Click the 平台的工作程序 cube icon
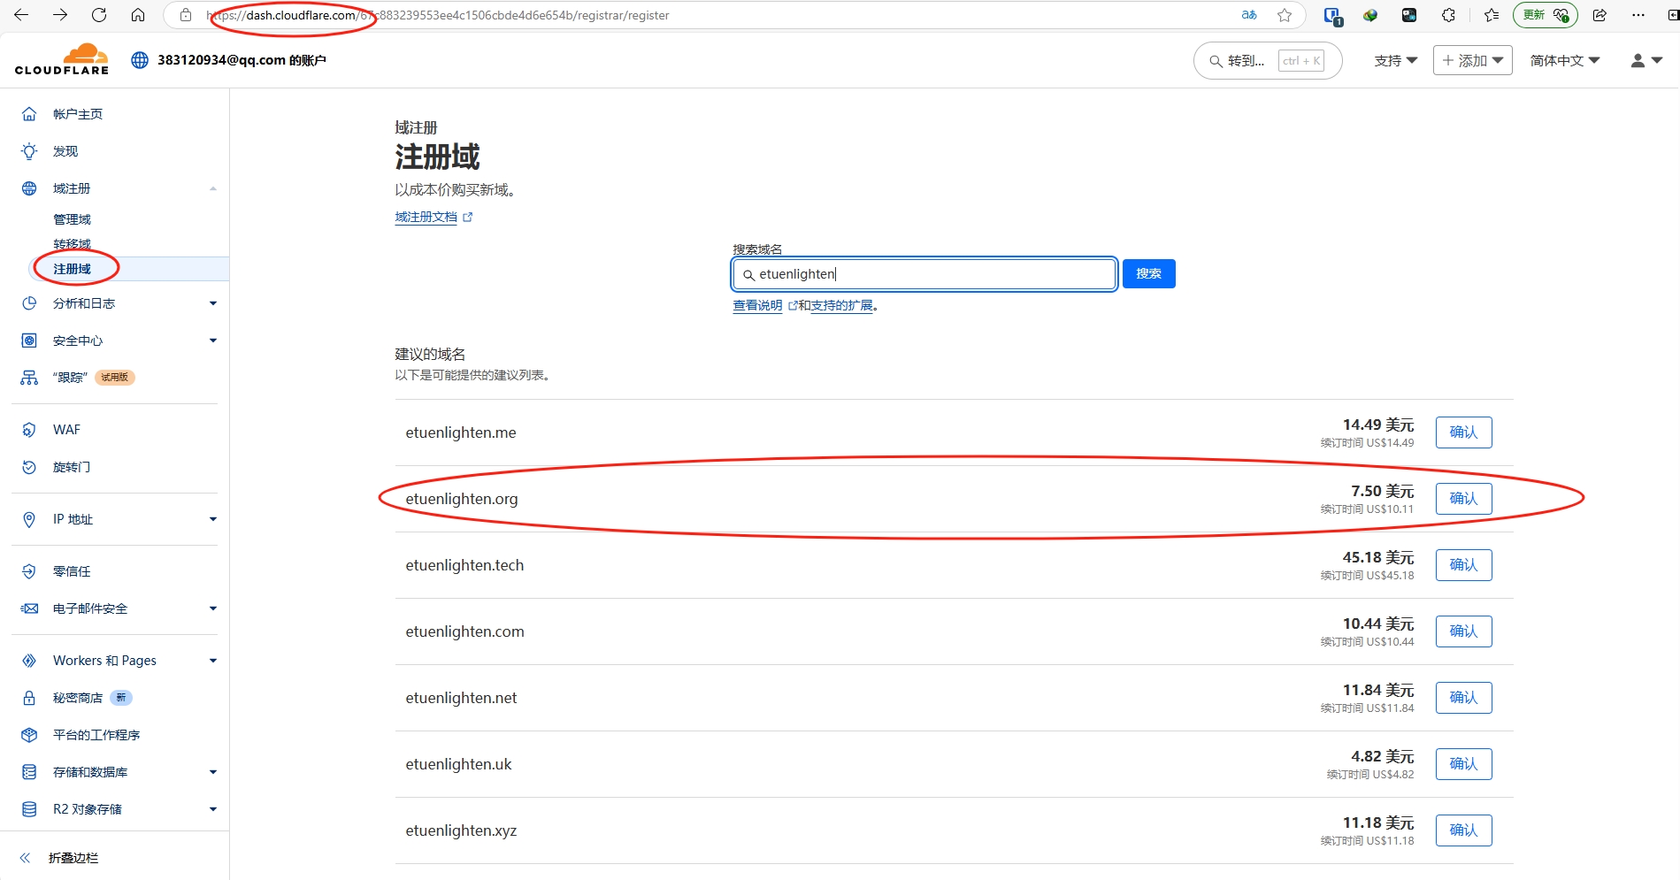Viewport: 1680px width, 880px height. pos(29,735)
